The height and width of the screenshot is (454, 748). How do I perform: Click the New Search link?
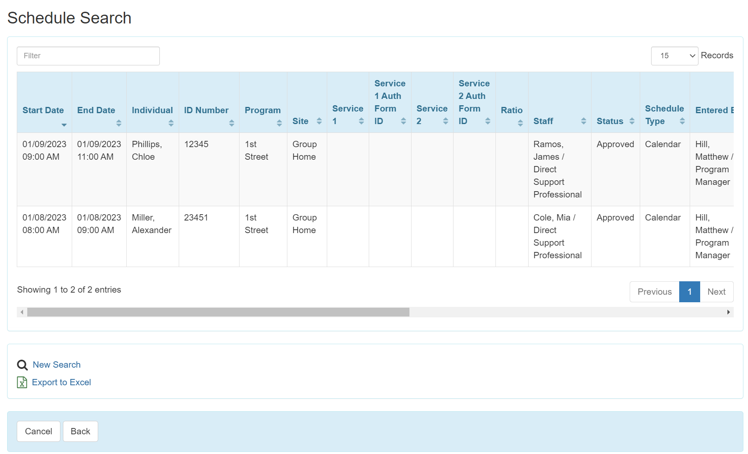click(57, 365)
